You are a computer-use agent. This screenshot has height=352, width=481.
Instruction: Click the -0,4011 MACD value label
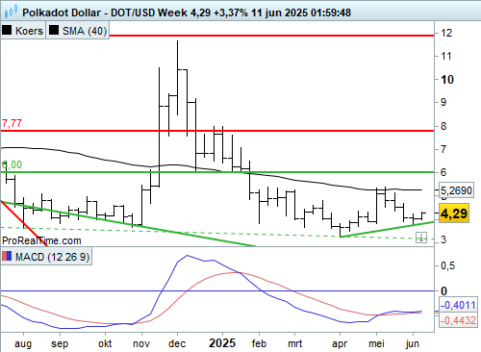pyautogui.click(x=458, y=305)
